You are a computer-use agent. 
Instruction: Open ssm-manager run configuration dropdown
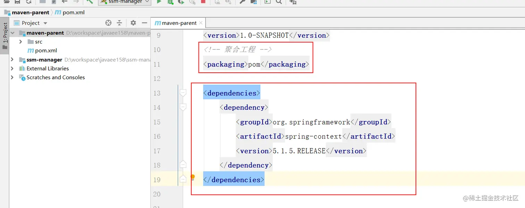(x=125, y=2)
